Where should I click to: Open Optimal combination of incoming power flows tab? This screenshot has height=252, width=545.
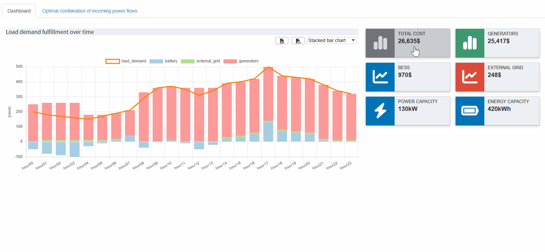[x=89, y=11]
